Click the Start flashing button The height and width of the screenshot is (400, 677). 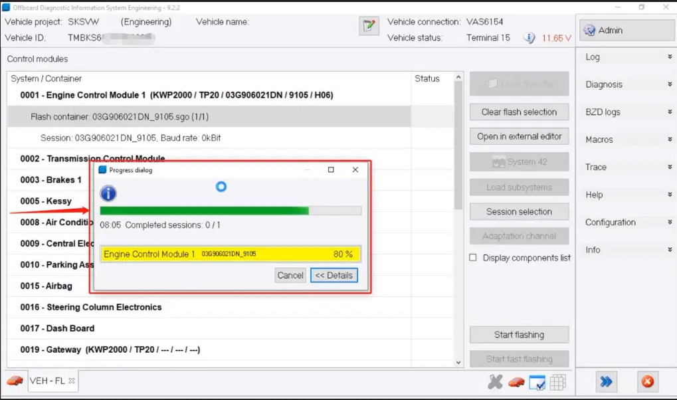point(519,335)
